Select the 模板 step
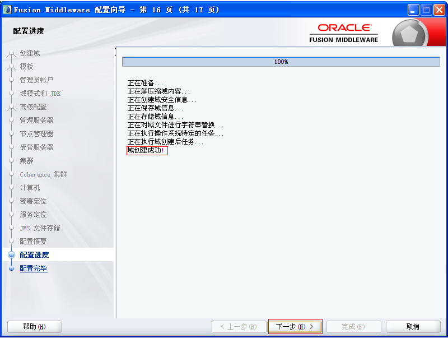This screenshot has width=448, height=338. 26,66
